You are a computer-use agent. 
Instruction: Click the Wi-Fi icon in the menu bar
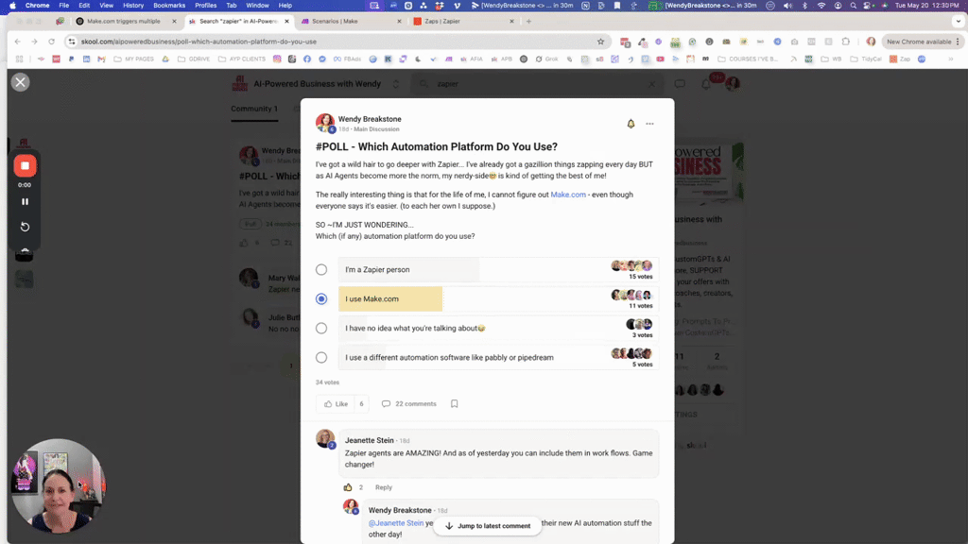[x=821, y=5]
